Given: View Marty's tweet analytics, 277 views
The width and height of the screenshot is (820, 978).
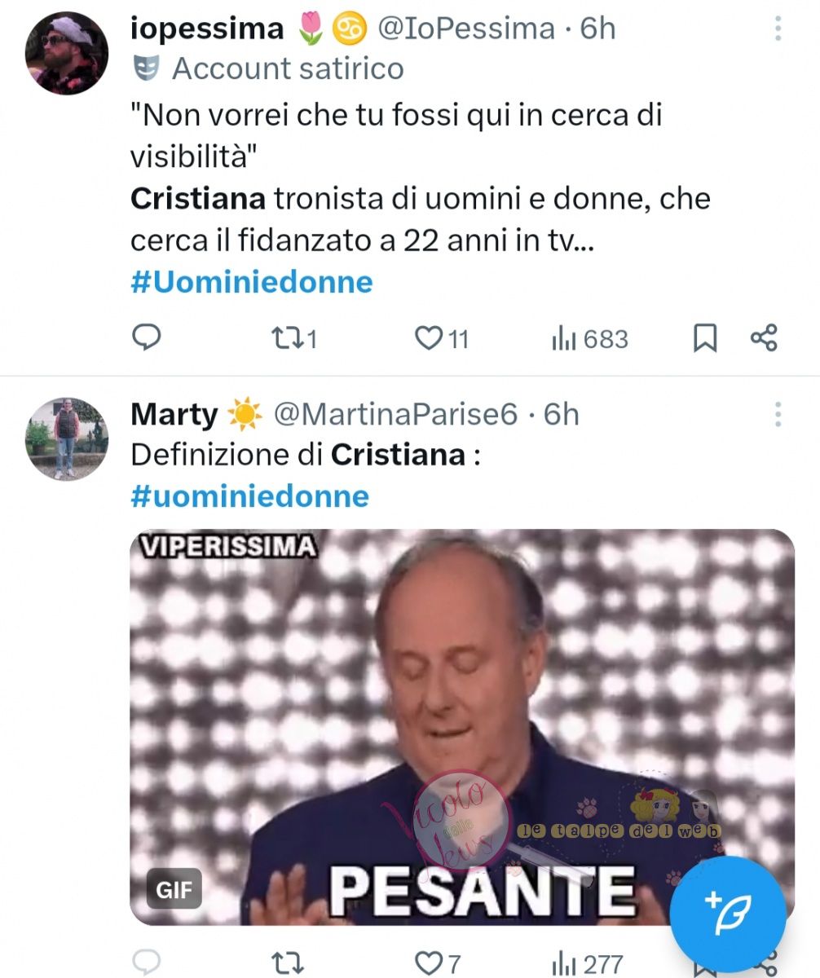Looking at the screenshot, I should coord(587,964).
